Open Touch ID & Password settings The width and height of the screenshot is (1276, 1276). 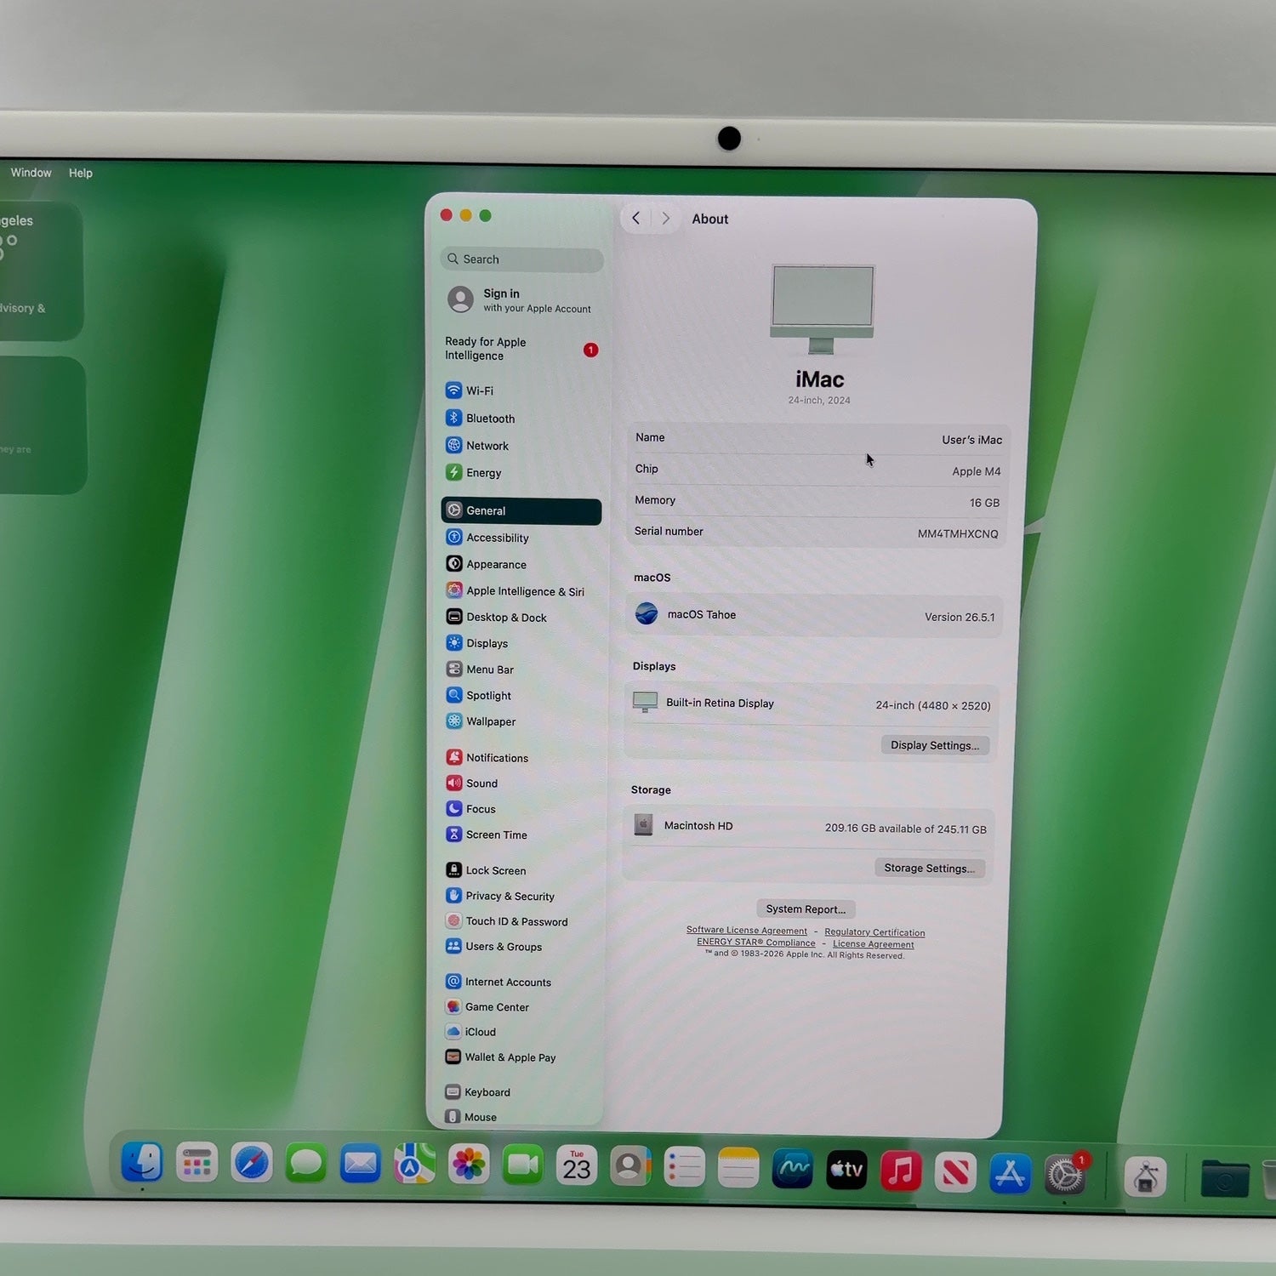coord(507,921)
